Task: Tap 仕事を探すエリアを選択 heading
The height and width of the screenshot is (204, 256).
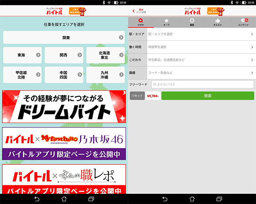Action: point(64,25)
